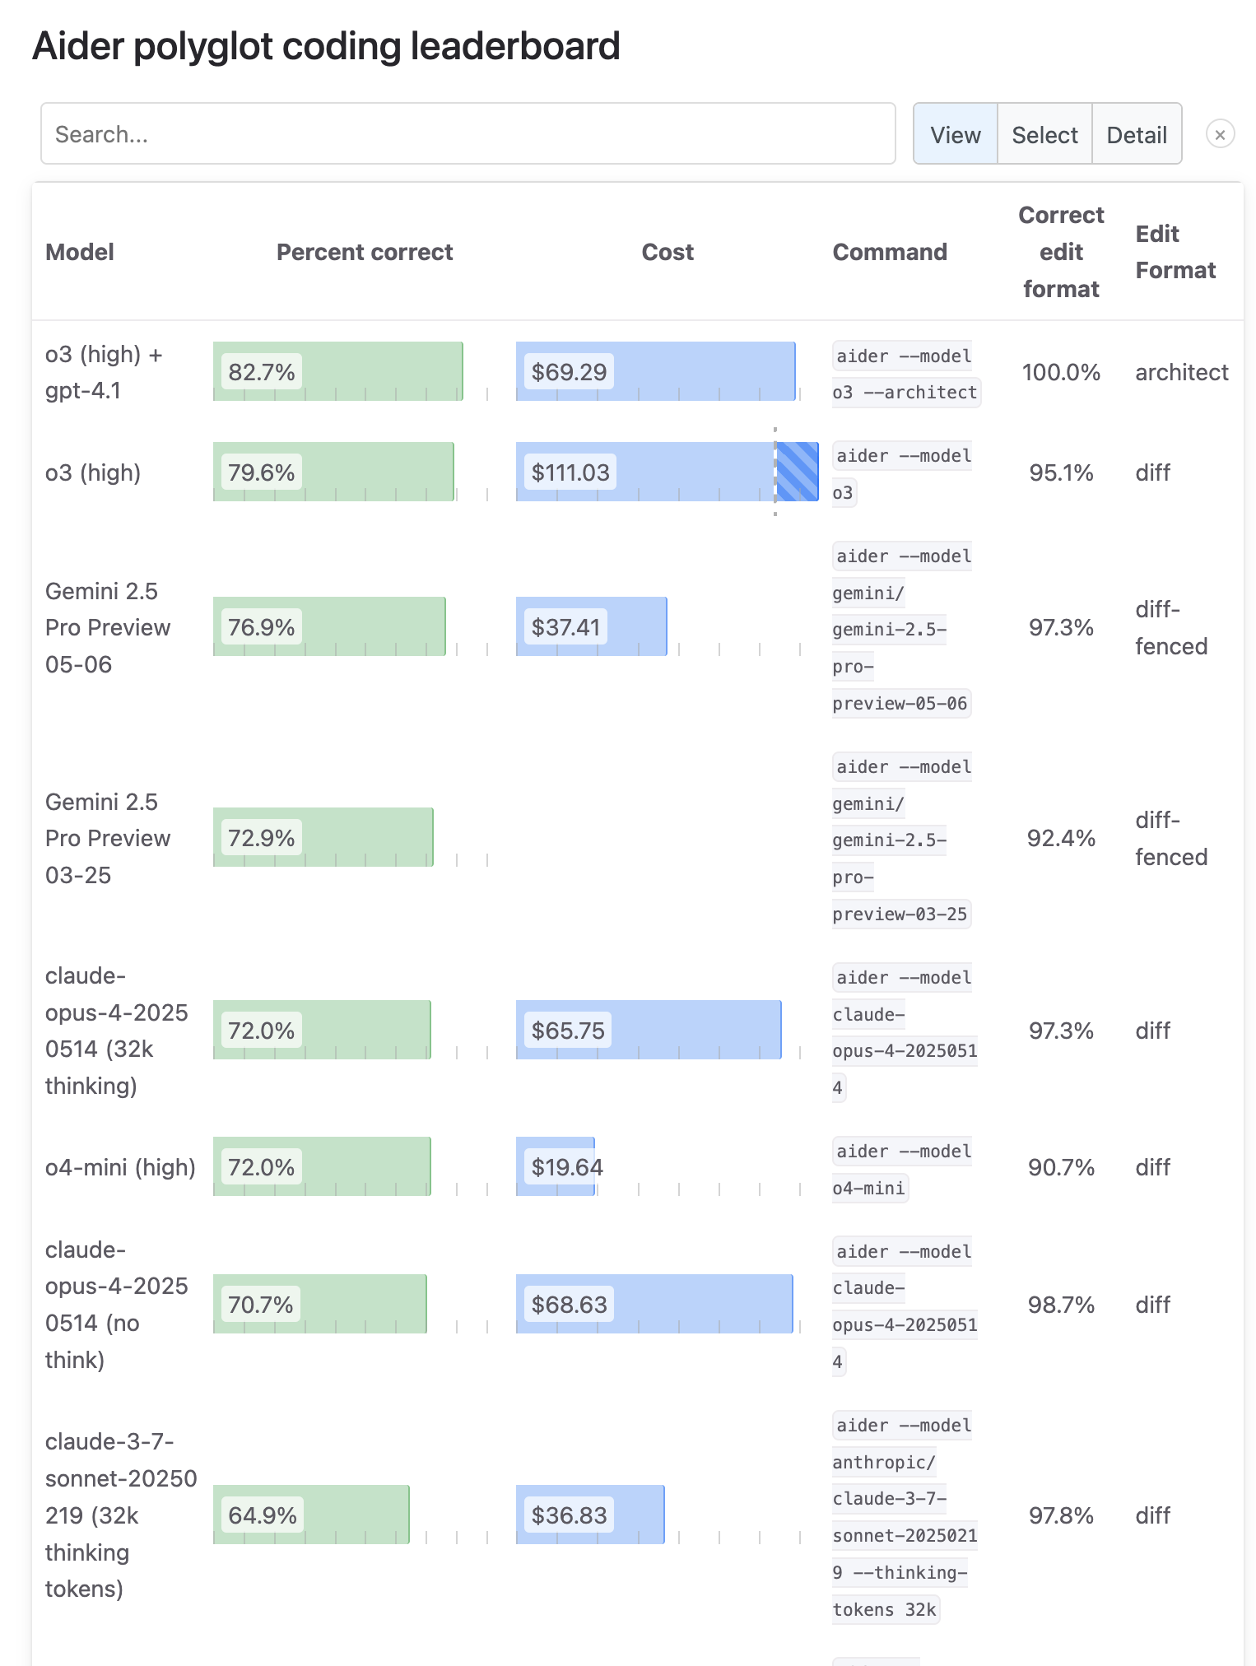Click the $111.03 cost bar

(x=668, y=472)
